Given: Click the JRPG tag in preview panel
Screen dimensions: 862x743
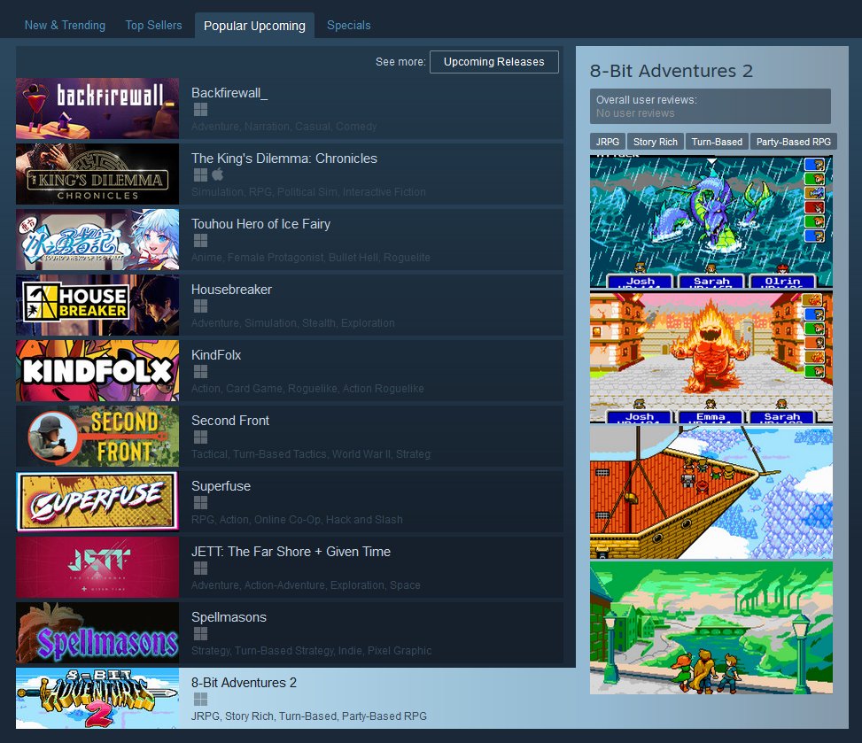Looking at the screenshot, I should click(608, 142).
